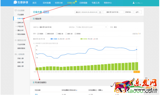Toggle the 访客数 checkbox

click(x=38, y=34)
